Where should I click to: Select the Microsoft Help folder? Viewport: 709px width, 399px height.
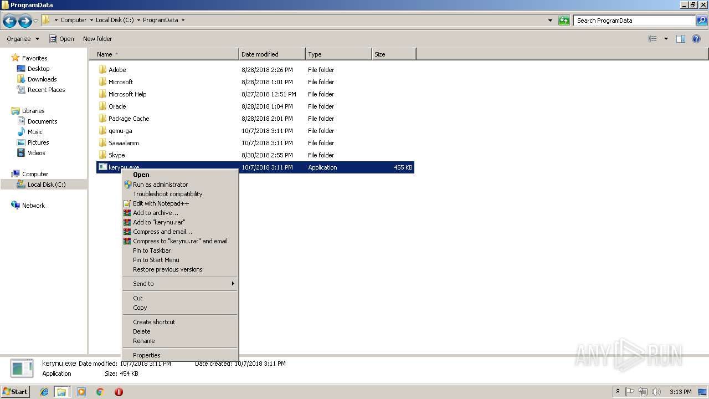[x=255, y=94]
